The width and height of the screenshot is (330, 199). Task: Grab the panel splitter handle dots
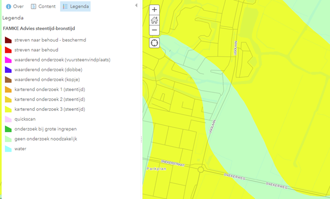(141, 139)
